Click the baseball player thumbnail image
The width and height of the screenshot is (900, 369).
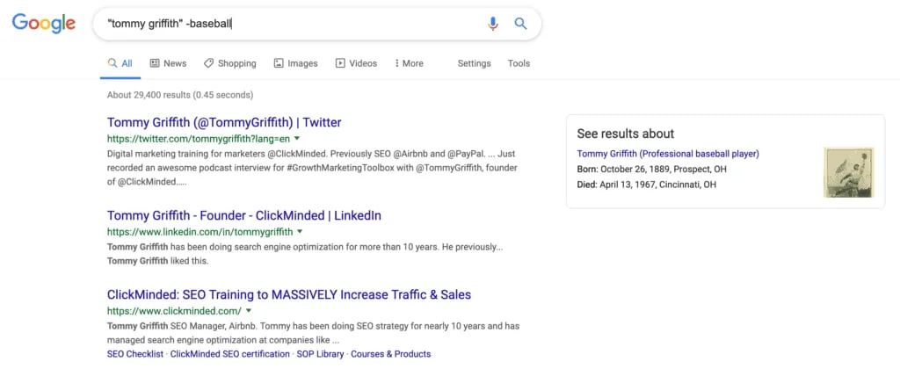[849, 172]
